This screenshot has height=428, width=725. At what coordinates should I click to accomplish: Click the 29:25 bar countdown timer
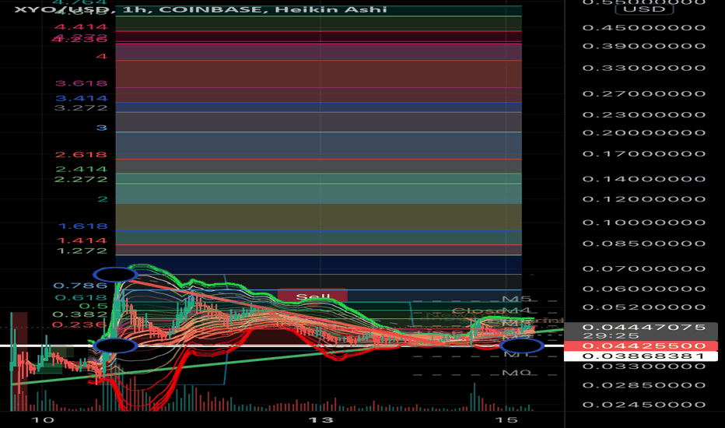611,336
